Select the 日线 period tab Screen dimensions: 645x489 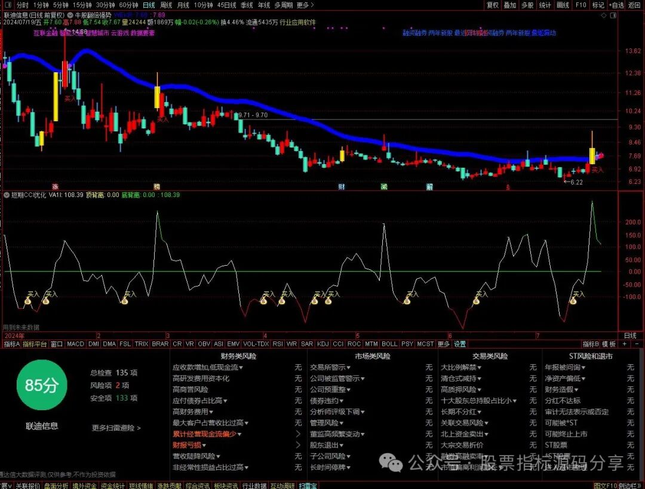149,5
